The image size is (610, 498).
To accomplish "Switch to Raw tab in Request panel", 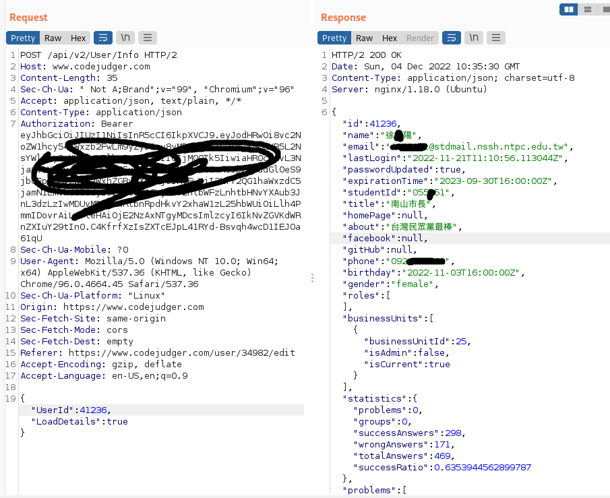I will click(x=53, y=38).
